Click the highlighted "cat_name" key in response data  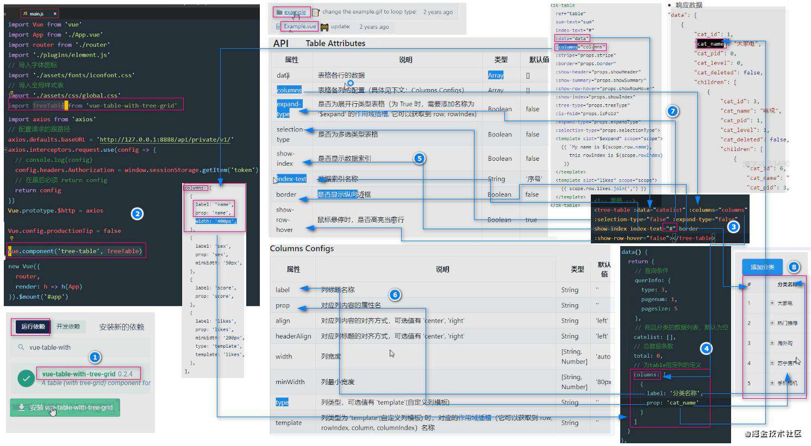710,44
